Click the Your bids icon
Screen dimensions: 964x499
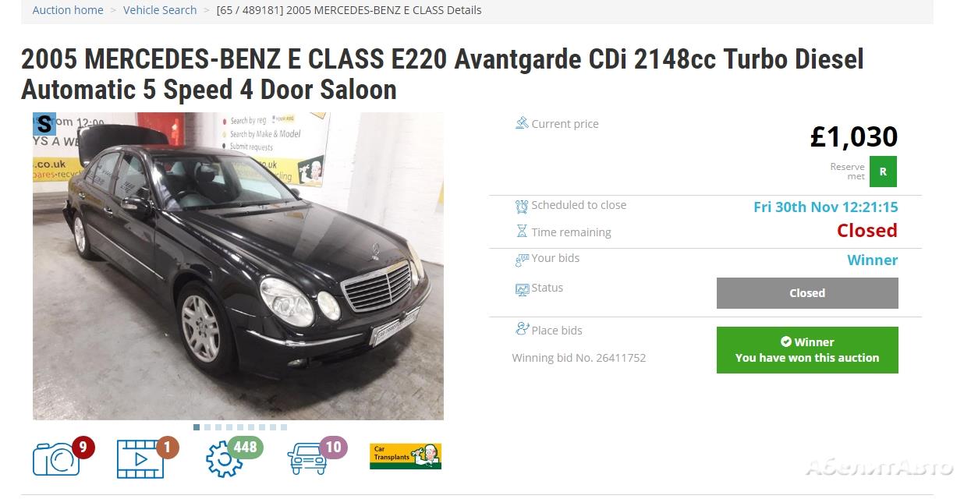522,259
